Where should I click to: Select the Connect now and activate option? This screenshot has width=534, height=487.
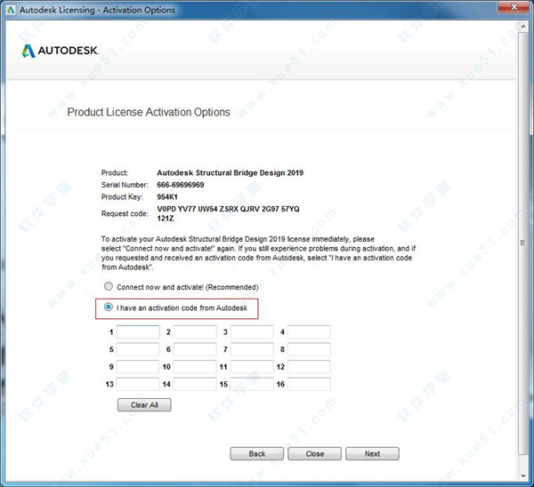(x=109, y=287)
